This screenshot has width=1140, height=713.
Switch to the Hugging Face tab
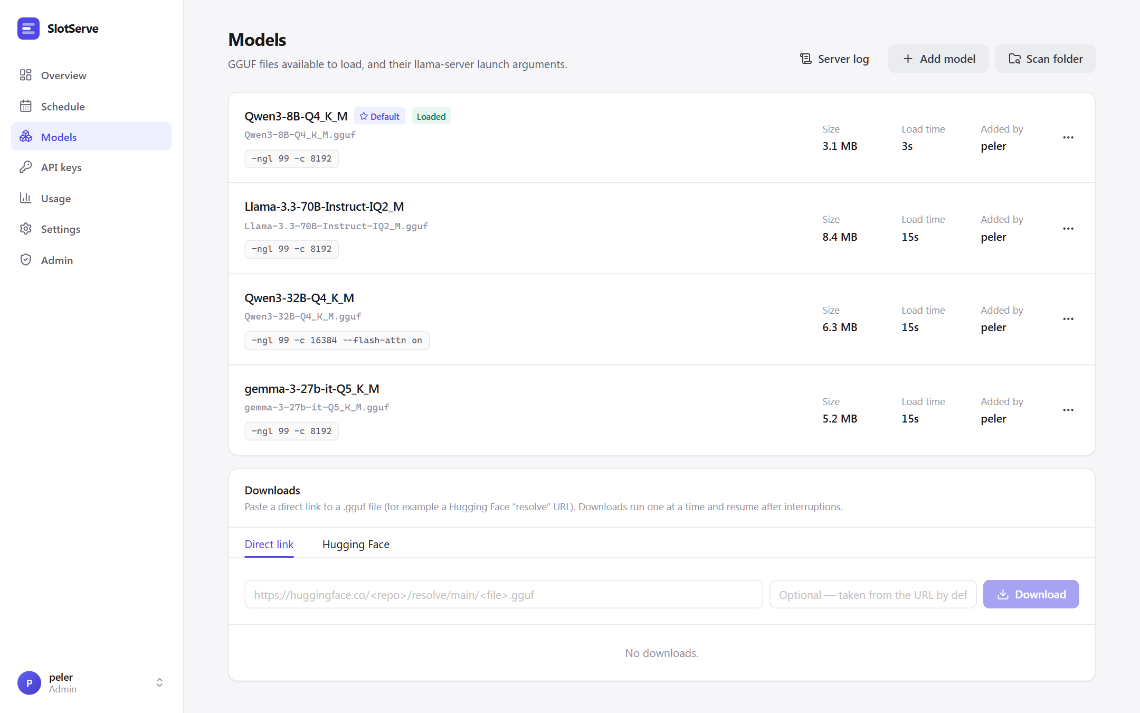[x=356, y=544]
